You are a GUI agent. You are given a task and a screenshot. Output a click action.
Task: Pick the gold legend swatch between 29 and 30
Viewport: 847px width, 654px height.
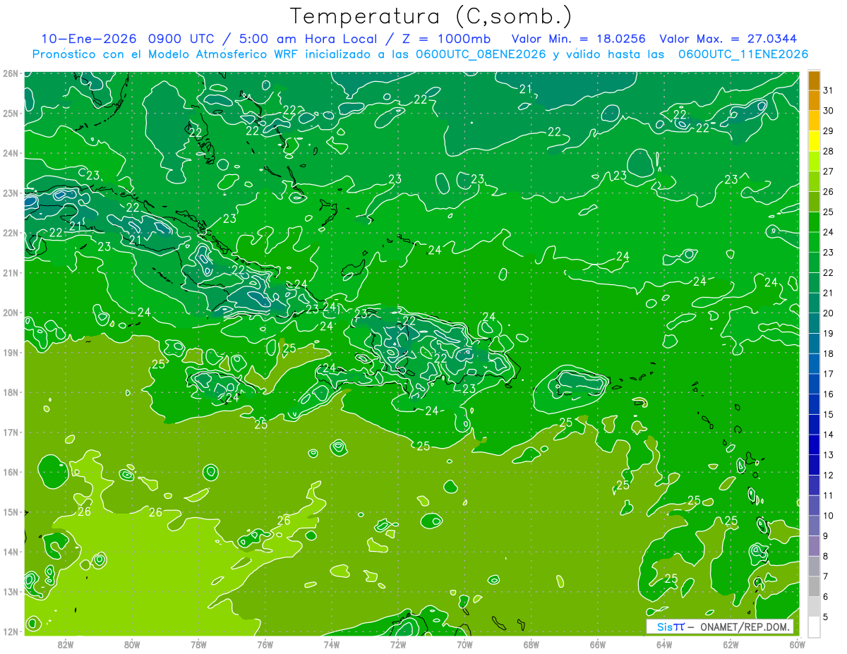pyautogui.click(x=814, y=121)
